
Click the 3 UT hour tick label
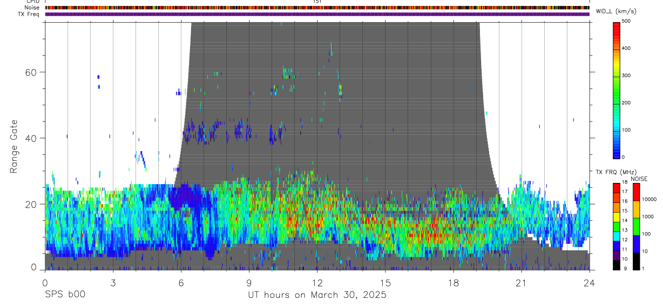point(113,282)
